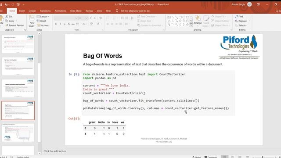This screenshot has height=158, width=281.
Task: Select the Format Painter tool
Action: click(14, 25)
